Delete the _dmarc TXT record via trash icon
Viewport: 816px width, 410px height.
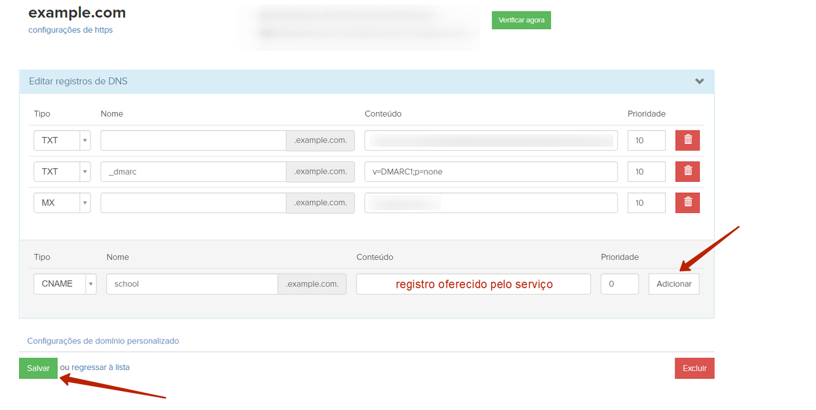tap(687, 172)
